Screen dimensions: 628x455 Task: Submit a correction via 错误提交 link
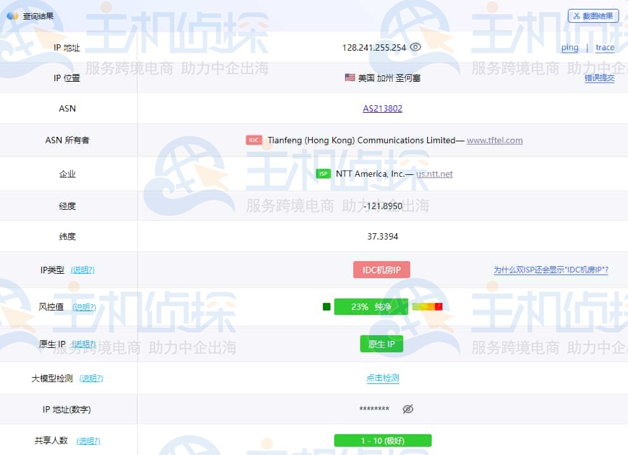coord(599,79)
